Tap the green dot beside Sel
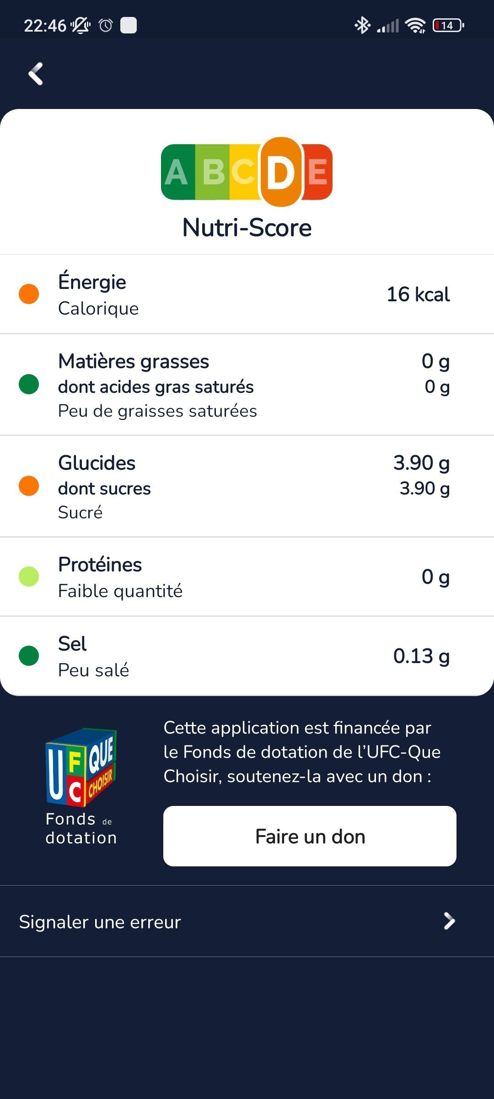 (29, 656)
